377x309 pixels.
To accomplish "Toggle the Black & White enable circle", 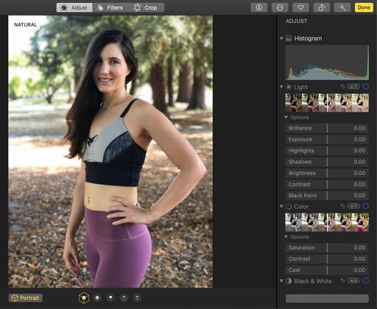I will click(x=365, y=280).
